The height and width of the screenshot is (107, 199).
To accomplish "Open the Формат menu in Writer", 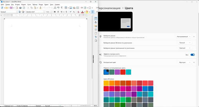I will [23, 5].
